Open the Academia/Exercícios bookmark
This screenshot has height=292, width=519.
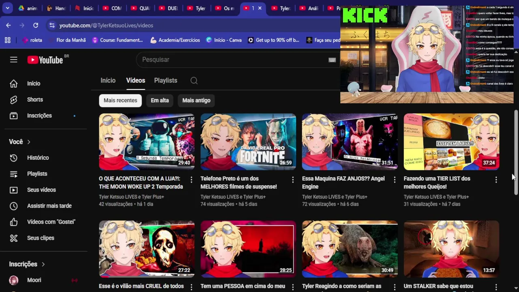(175, 40)
